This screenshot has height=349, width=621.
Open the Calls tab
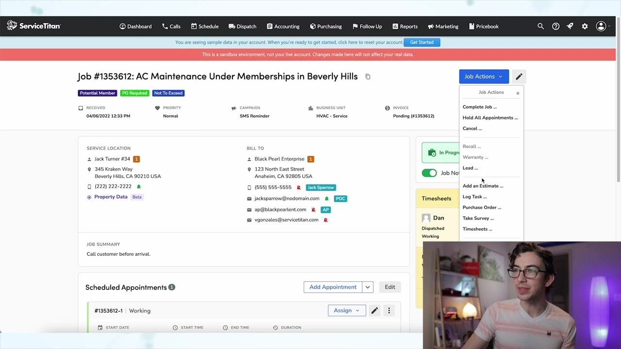pyautogui.click(x=171, y=26)
